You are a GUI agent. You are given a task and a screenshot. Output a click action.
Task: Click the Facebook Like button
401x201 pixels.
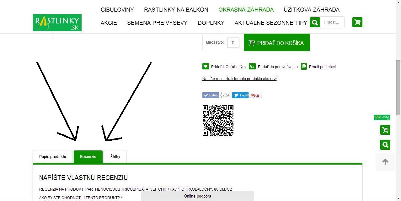tap(211, 95)
